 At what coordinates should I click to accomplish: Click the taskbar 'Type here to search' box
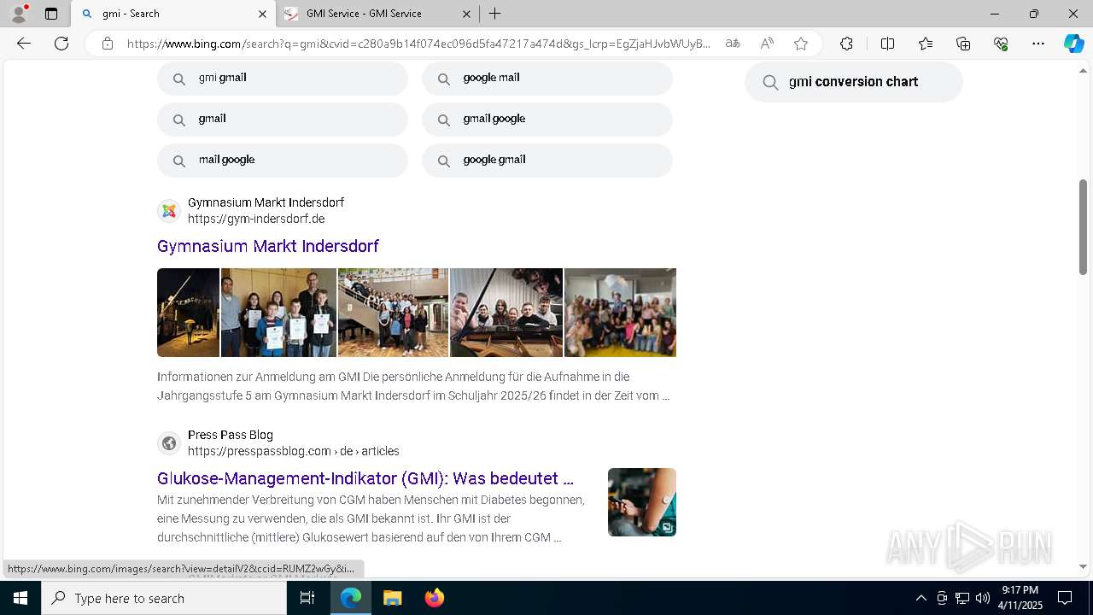(164, 598)
